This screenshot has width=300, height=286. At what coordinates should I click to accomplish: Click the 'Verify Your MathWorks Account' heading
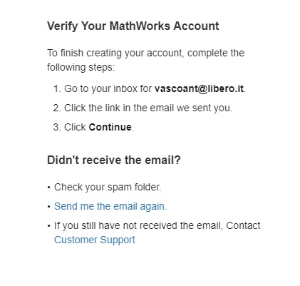coord(133,26)
